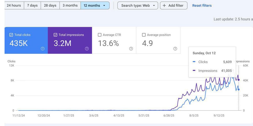Image resolution: width=253 pixels, height=126 pixels.
Task: Click the purple impressions data point on chart
Action: click(239, 80)
